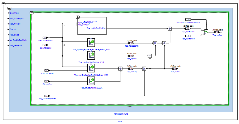Select the Tcs_calc port in side list

(13, 29)
